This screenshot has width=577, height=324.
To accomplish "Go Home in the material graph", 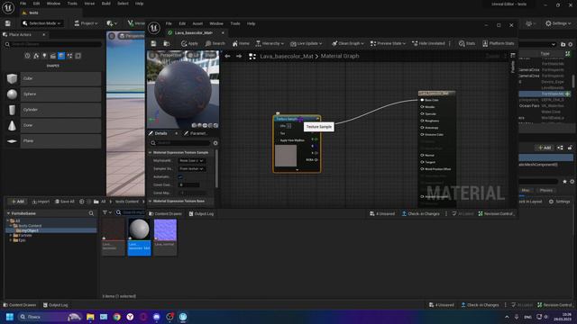I will tap(241, 43).
